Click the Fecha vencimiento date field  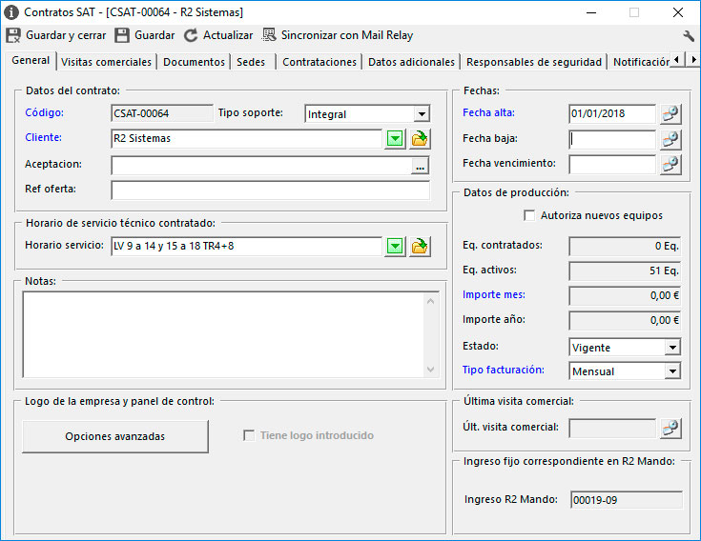612,164
